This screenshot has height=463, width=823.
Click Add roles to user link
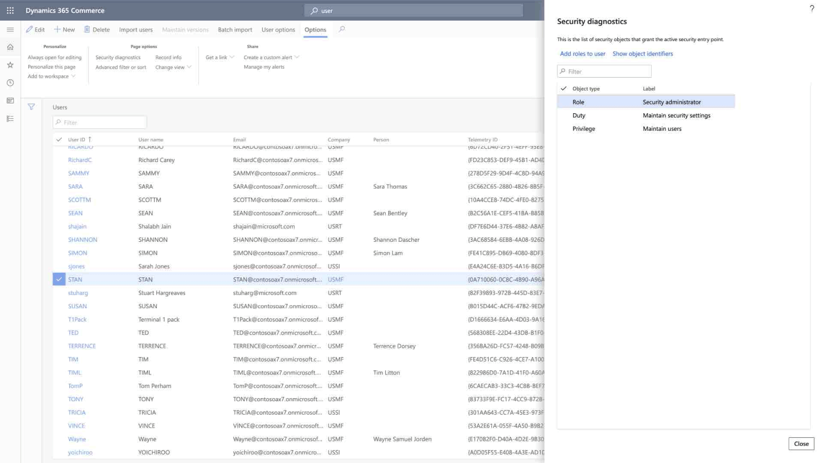[582, 54]
